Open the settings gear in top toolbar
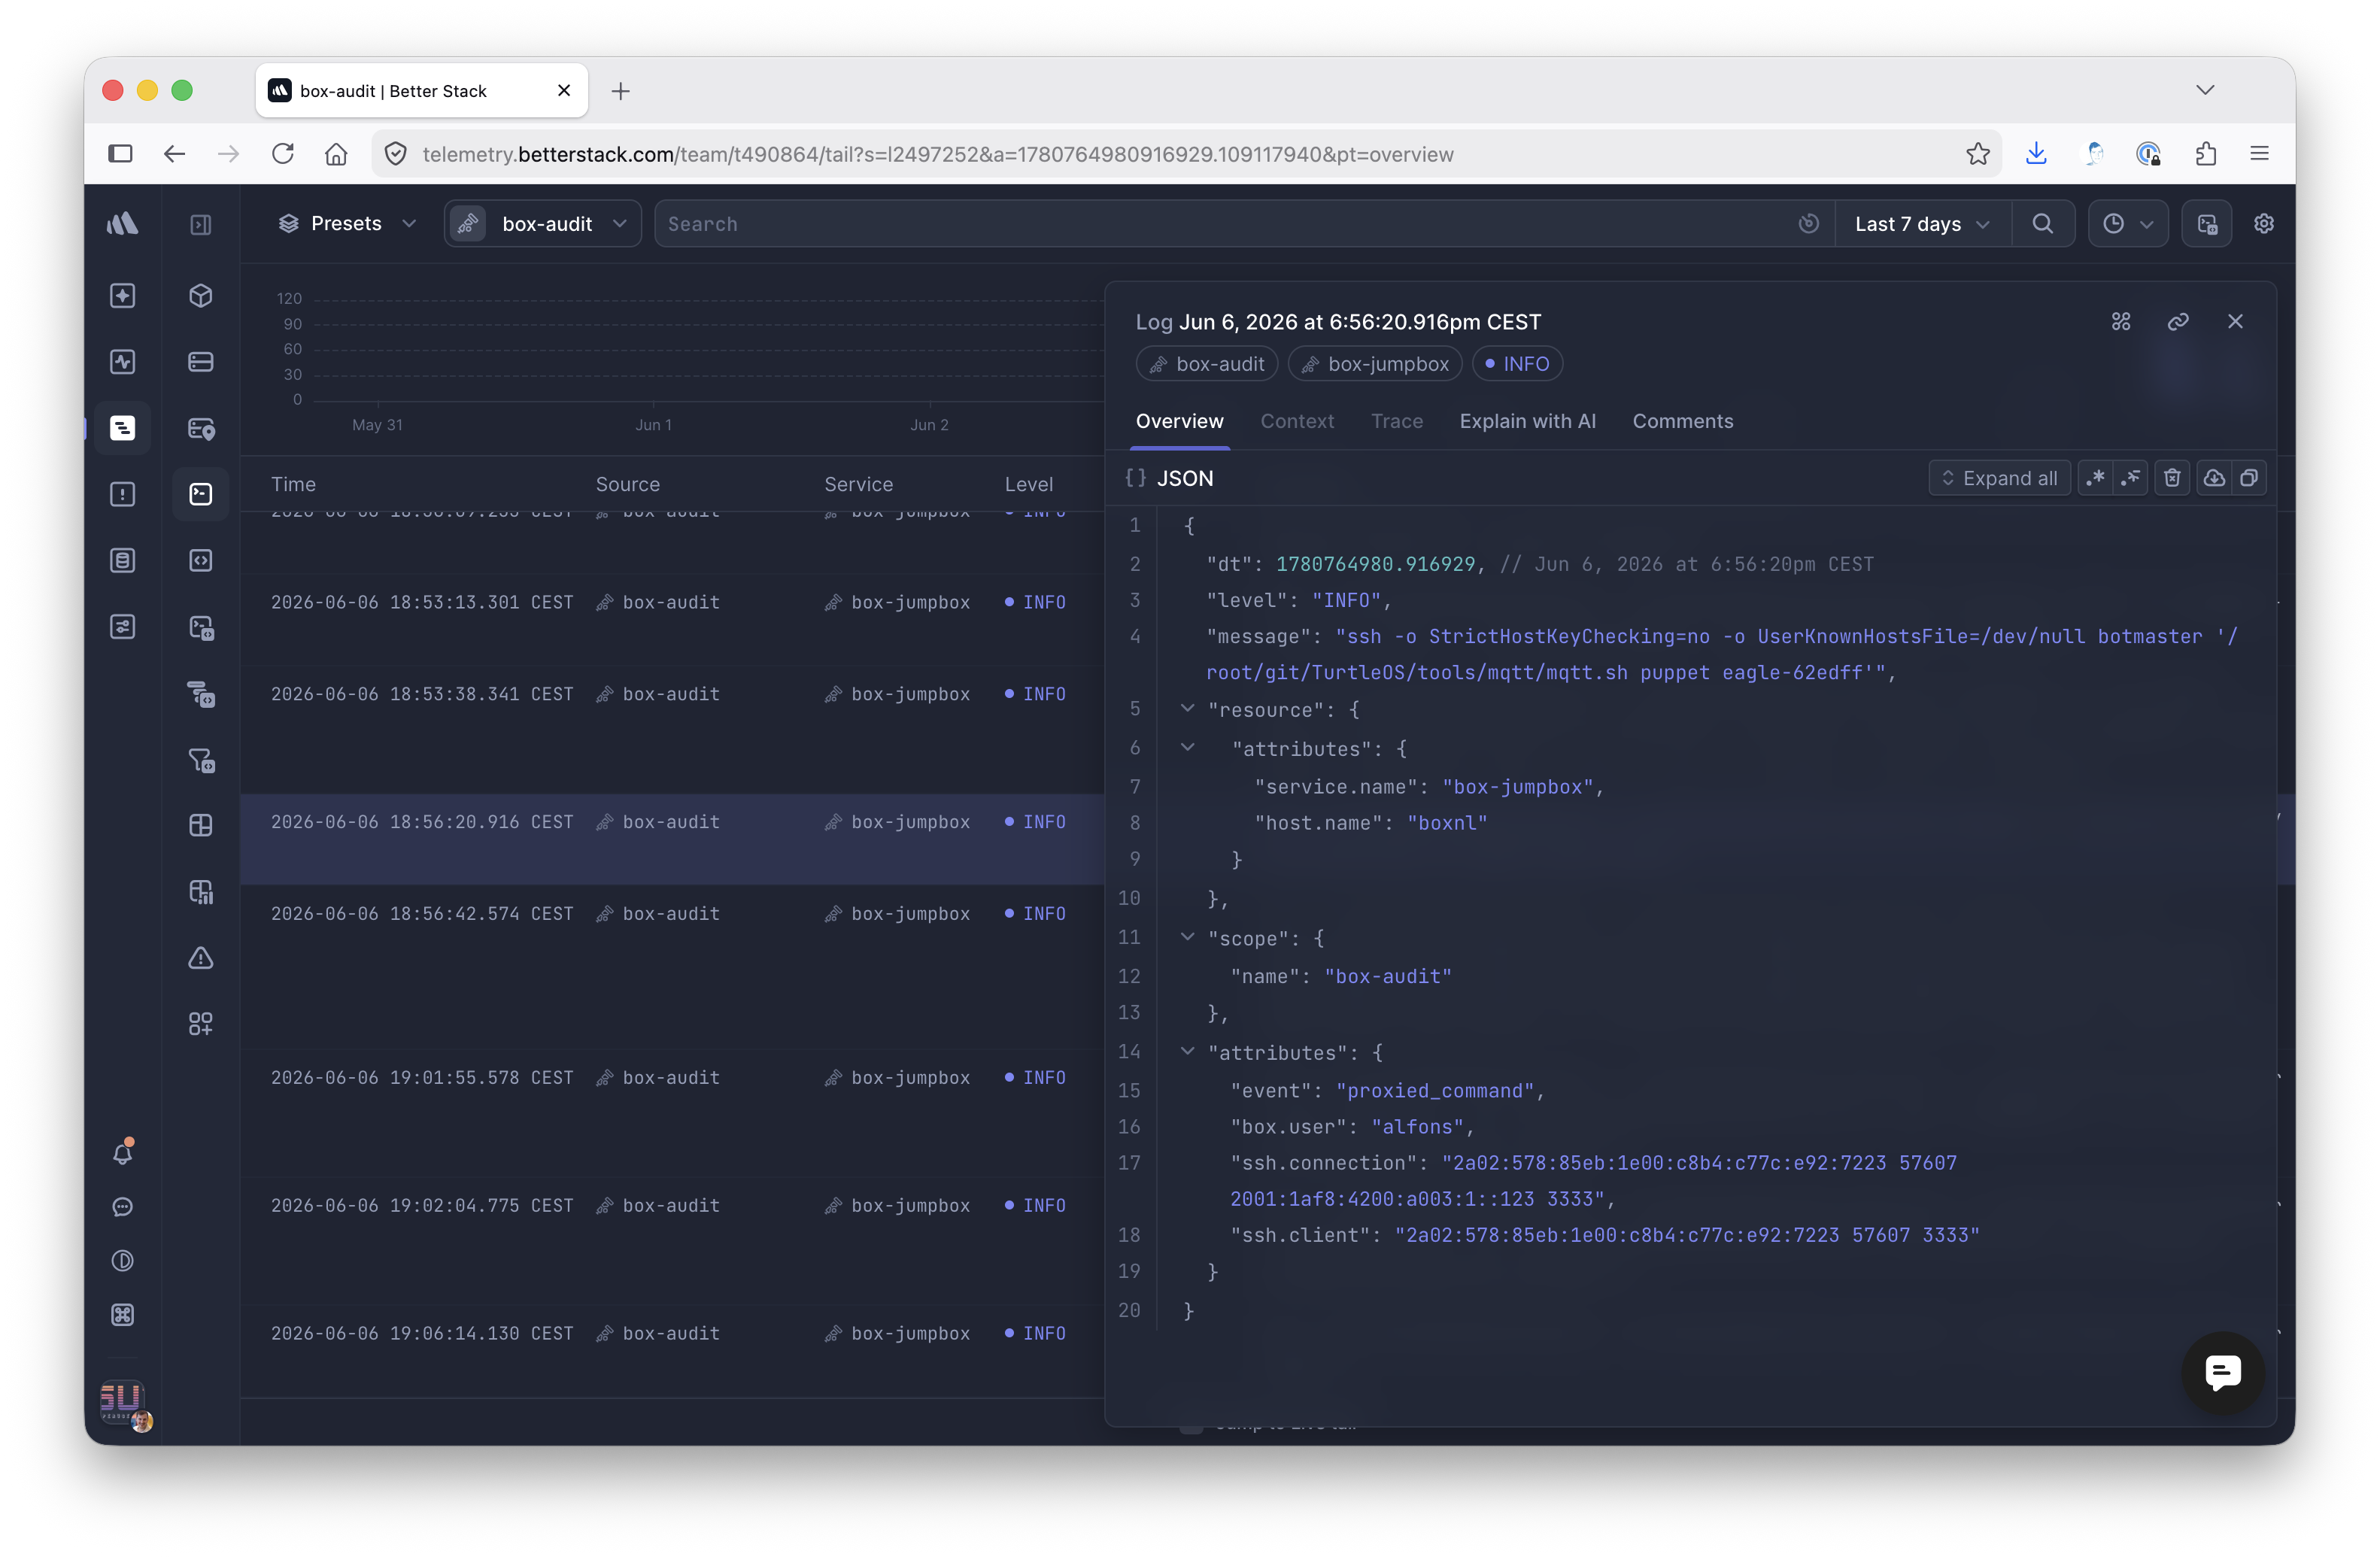Screen dimensions: 2380x1557 coord(2264,224)
